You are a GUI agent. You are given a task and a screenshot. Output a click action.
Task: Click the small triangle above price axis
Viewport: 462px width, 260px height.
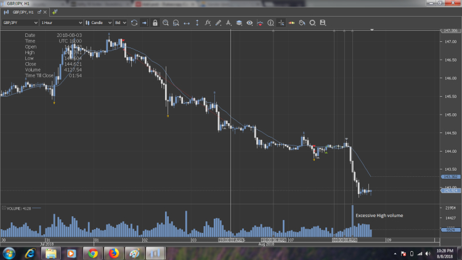tap(372, 30)
